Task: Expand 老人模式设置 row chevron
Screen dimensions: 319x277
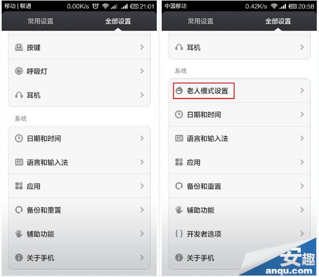Action: click(x=302, y=90)
